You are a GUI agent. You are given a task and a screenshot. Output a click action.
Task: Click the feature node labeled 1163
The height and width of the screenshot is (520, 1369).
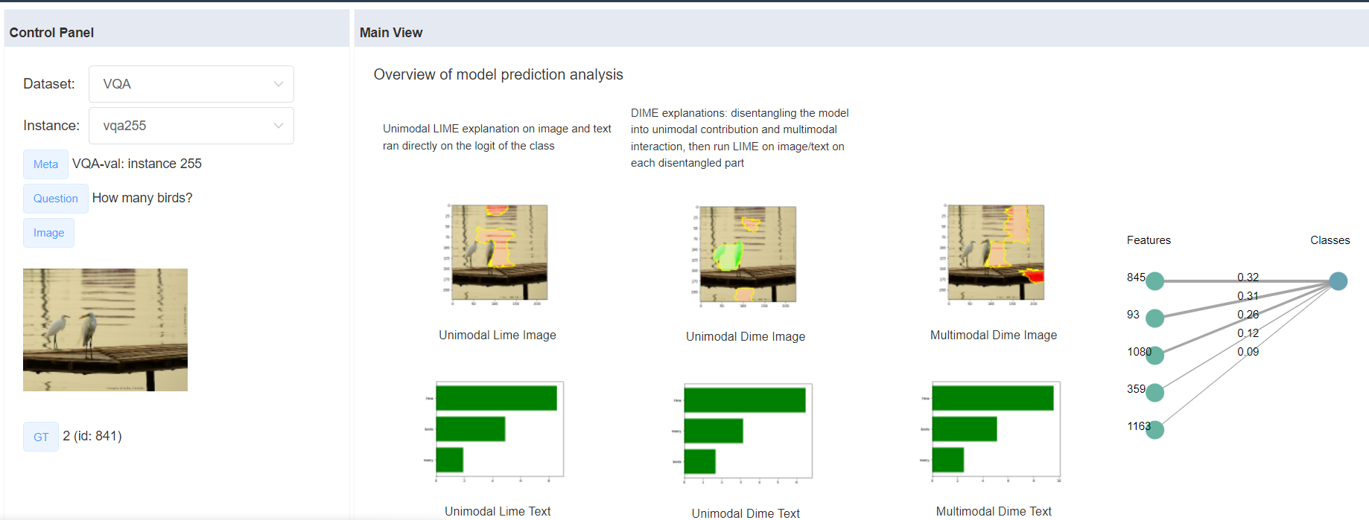[1154, 430]
